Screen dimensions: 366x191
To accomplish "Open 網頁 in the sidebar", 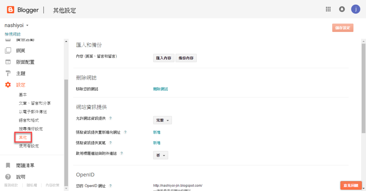I will pos(21,50).
